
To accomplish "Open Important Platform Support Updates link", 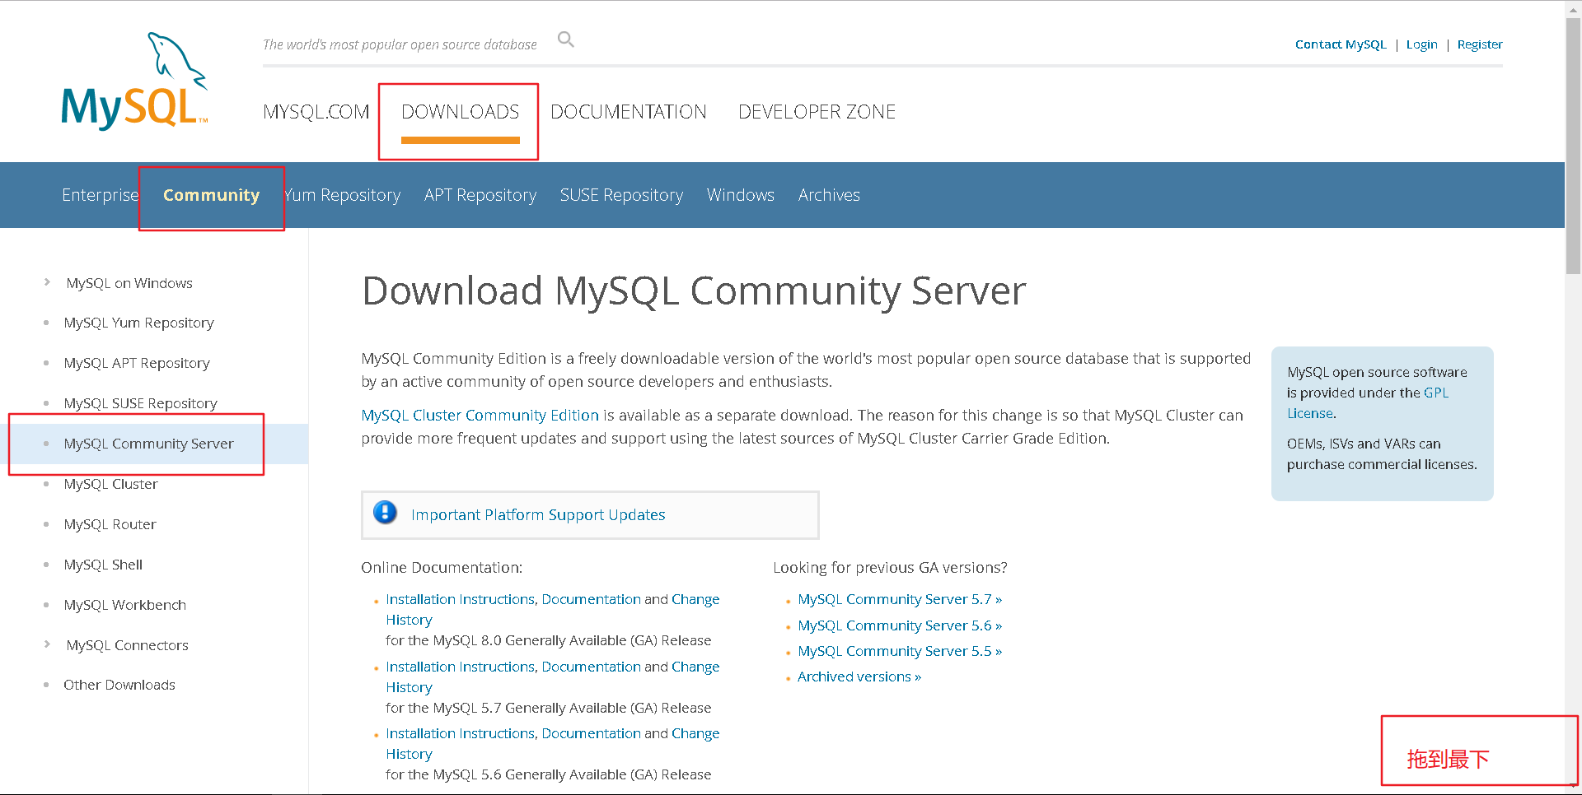I will pos(538,515).
